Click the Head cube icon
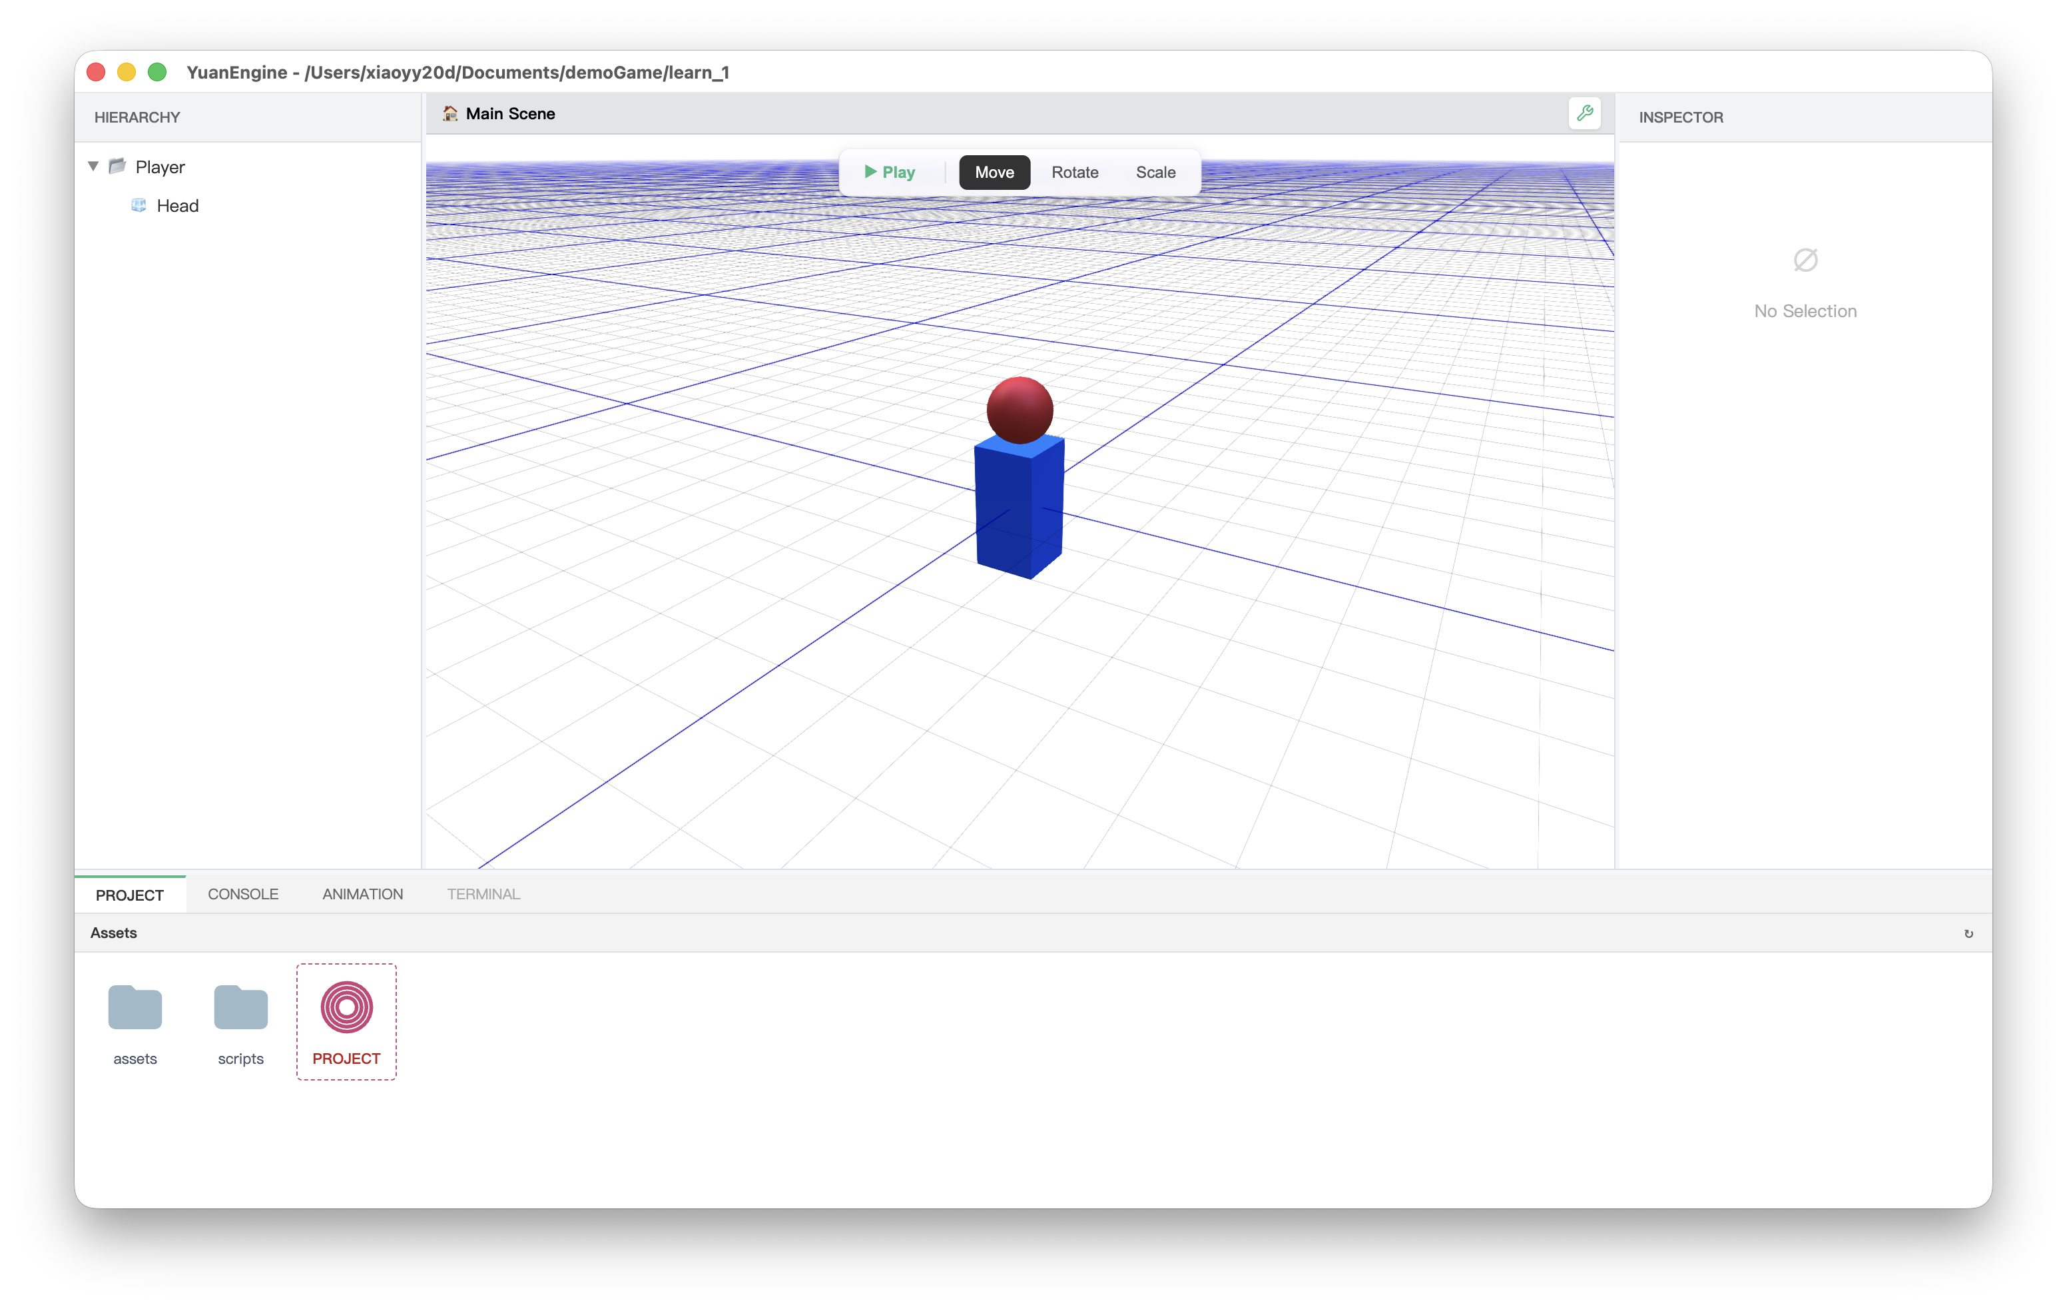This screenshot has width=2067, height=1307. pos(139,205)
